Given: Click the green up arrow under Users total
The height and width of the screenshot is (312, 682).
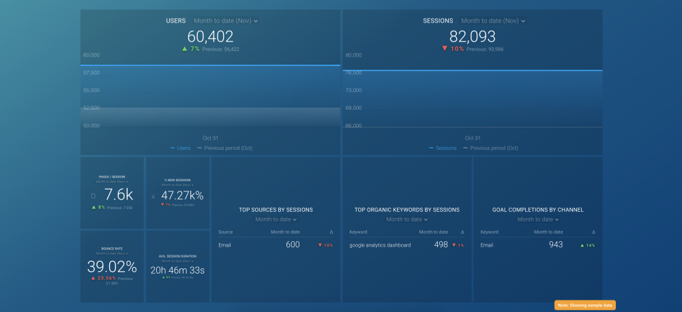Looking at the screenshot, I should (185, 49).
